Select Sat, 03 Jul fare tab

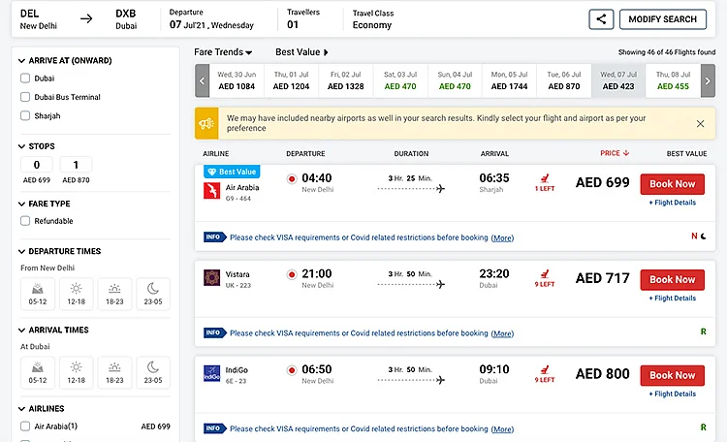point(400,80)
